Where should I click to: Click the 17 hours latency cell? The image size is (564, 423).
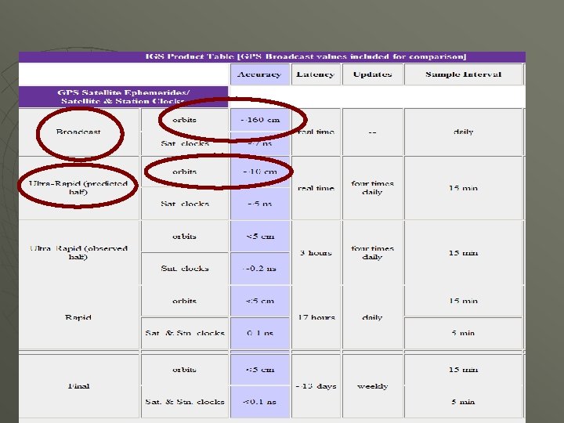pos(316,317)
